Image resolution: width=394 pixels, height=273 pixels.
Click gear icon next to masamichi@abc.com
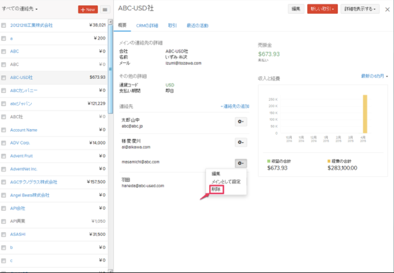240,163
